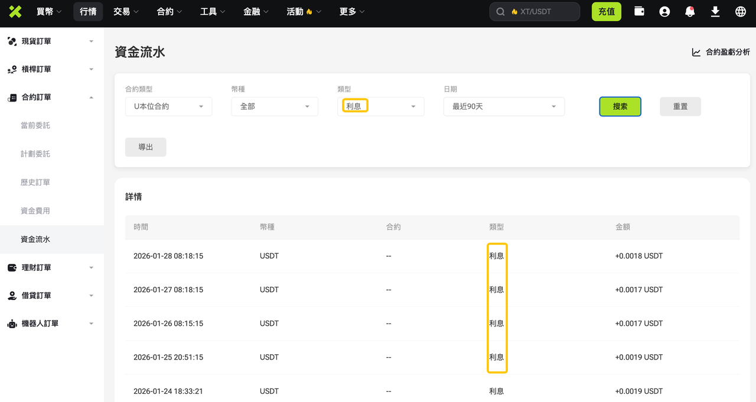Open the user profile icon
Viewport: 756px width, 402px height.
[x=664, y=11]
